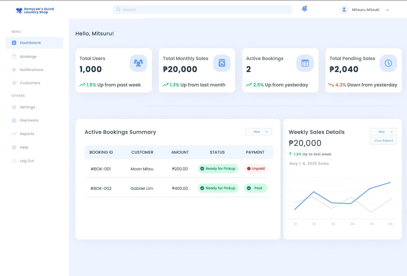Click the washing machine icon on Total Monthly Sales card
This screenshot has height=276, width=407.
[x=222, y=63]
